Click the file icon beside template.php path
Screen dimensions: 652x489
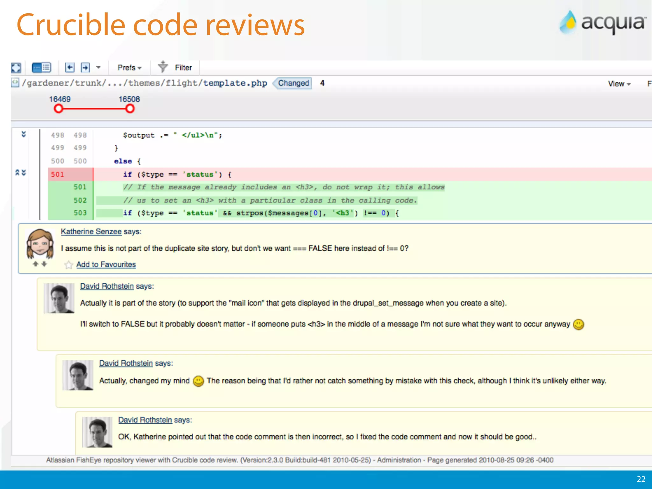click(15, 83)
